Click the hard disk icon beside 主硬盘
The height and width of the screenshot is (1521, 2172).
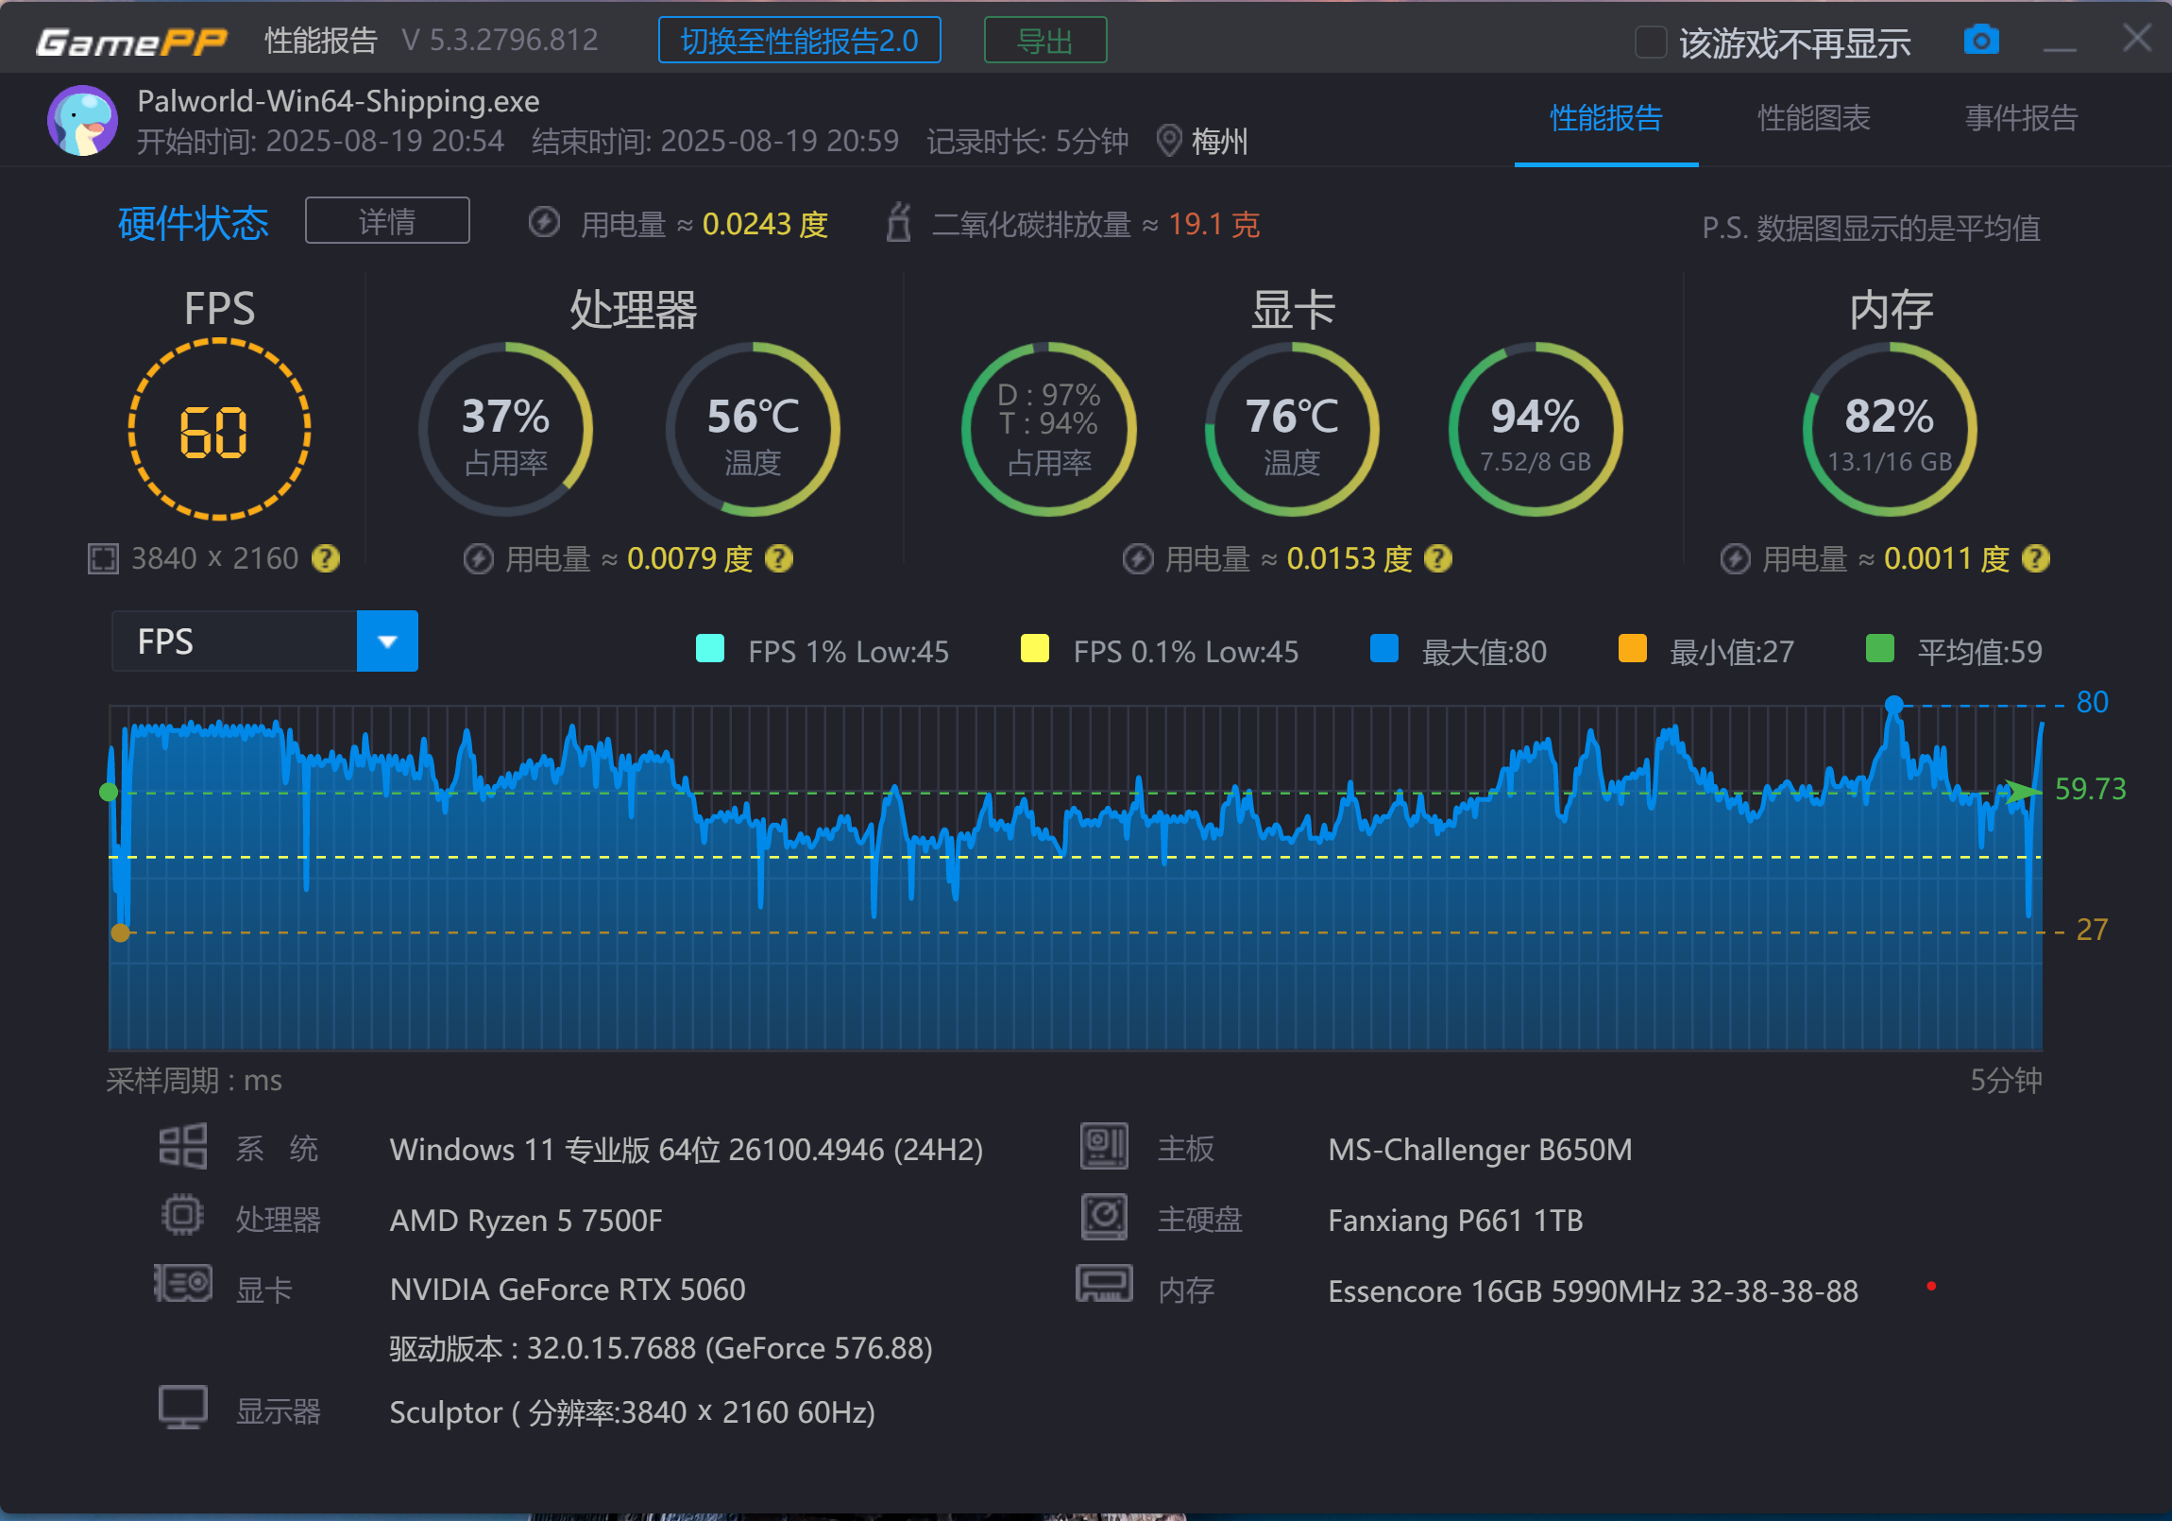click(1104, 1217)
